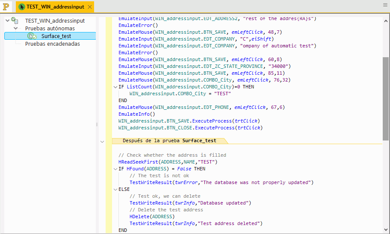
Task: Click the "Test address deleted" line
Action: (196, 223)
